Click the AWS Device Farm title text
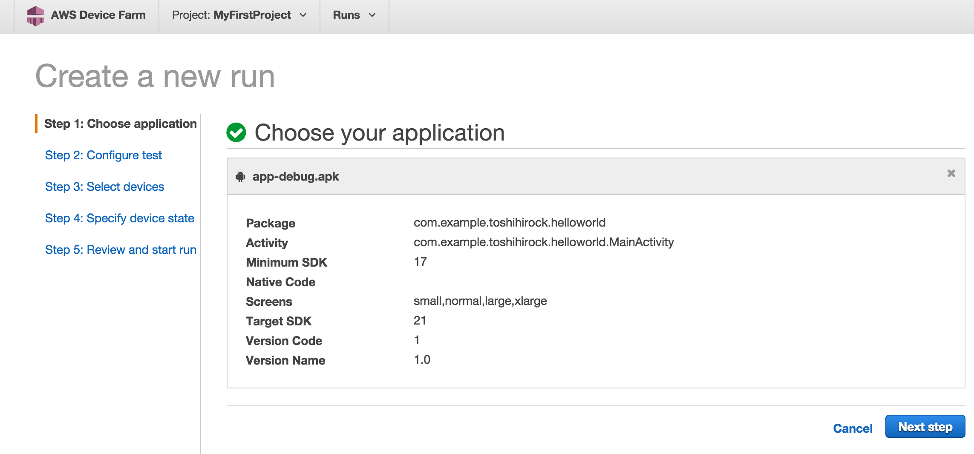 coord(98,15)
